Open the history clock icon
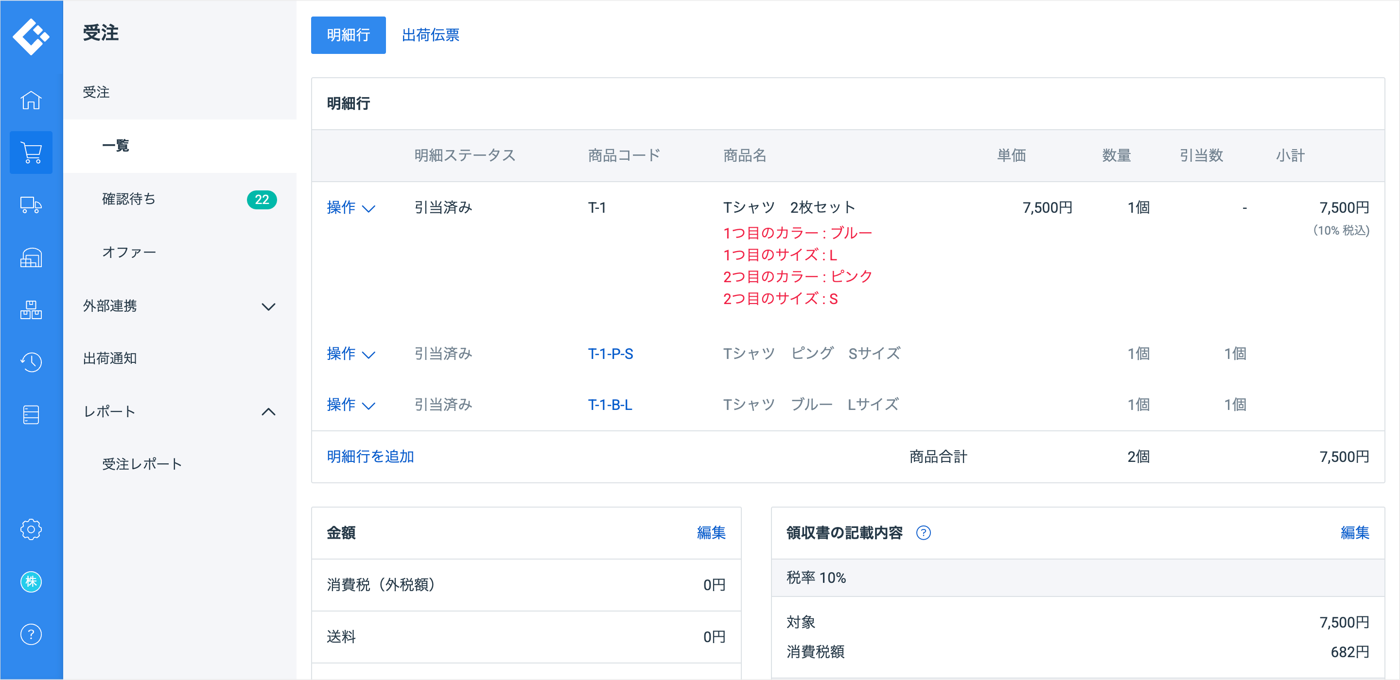Image resolution: width=1400 pixels, height=680 pixels. coord(31,362)
